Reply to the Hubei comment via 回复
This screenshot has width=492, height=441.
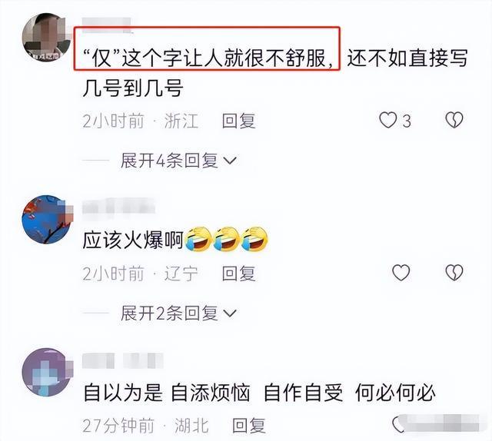[249, 426]
